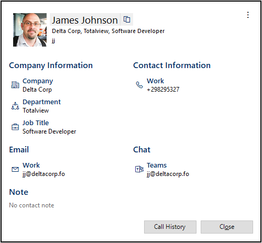The image size is (262, 243).
Task: Click the Chat section heading
Action: coord(141,150)
